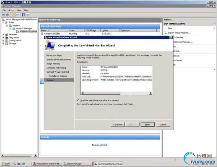The height and width of the screenshot is (167, 217).
Task: Uncheck Start the virtual machine after created
Action: point(78,100)
